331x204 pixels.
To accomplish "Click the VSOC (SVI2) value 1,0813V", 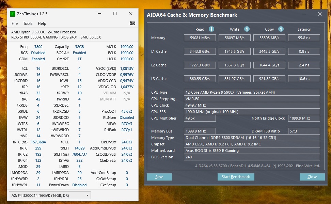I will (x=127, y=68).
